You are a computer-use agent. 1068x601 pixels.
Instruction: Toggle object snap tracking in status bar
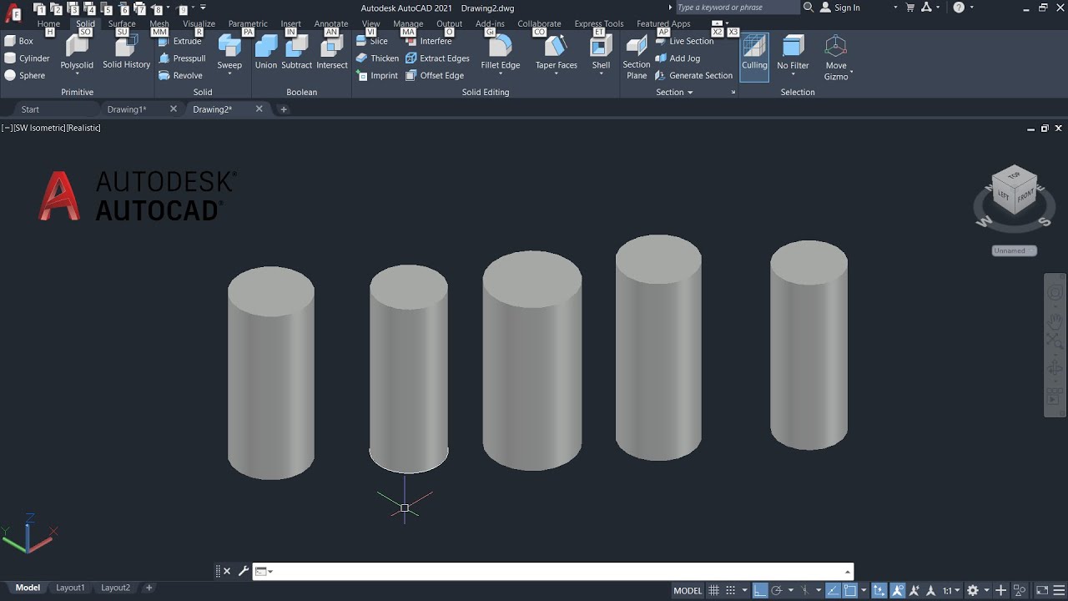pos(832,590)
